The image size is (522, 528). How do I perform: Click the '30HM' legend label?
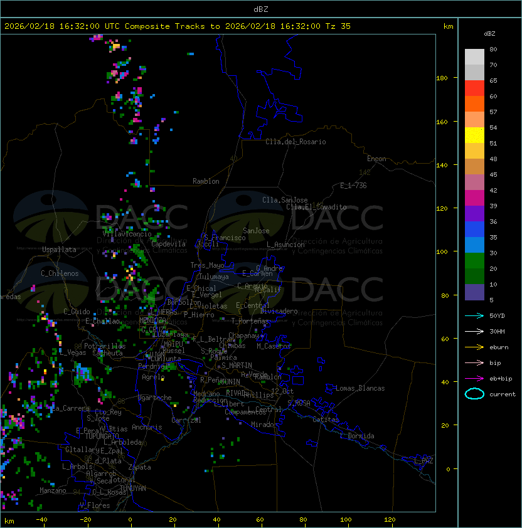[x=497, y=331]
